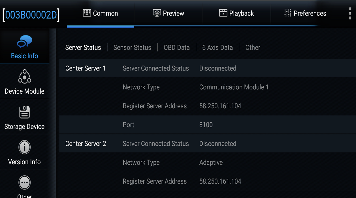Click Center Server 1 register address 58.250.161.104

[220, 106]
